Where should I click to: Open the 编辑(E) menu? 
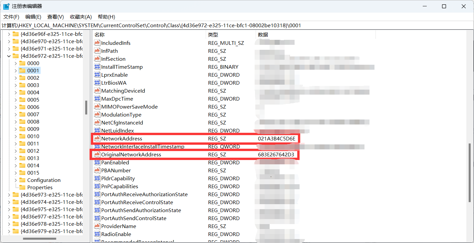[33, 17]
